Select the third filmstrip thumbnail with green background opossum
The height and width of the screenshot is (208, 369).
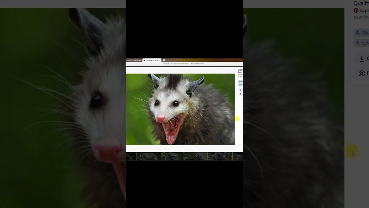(172, 156)
